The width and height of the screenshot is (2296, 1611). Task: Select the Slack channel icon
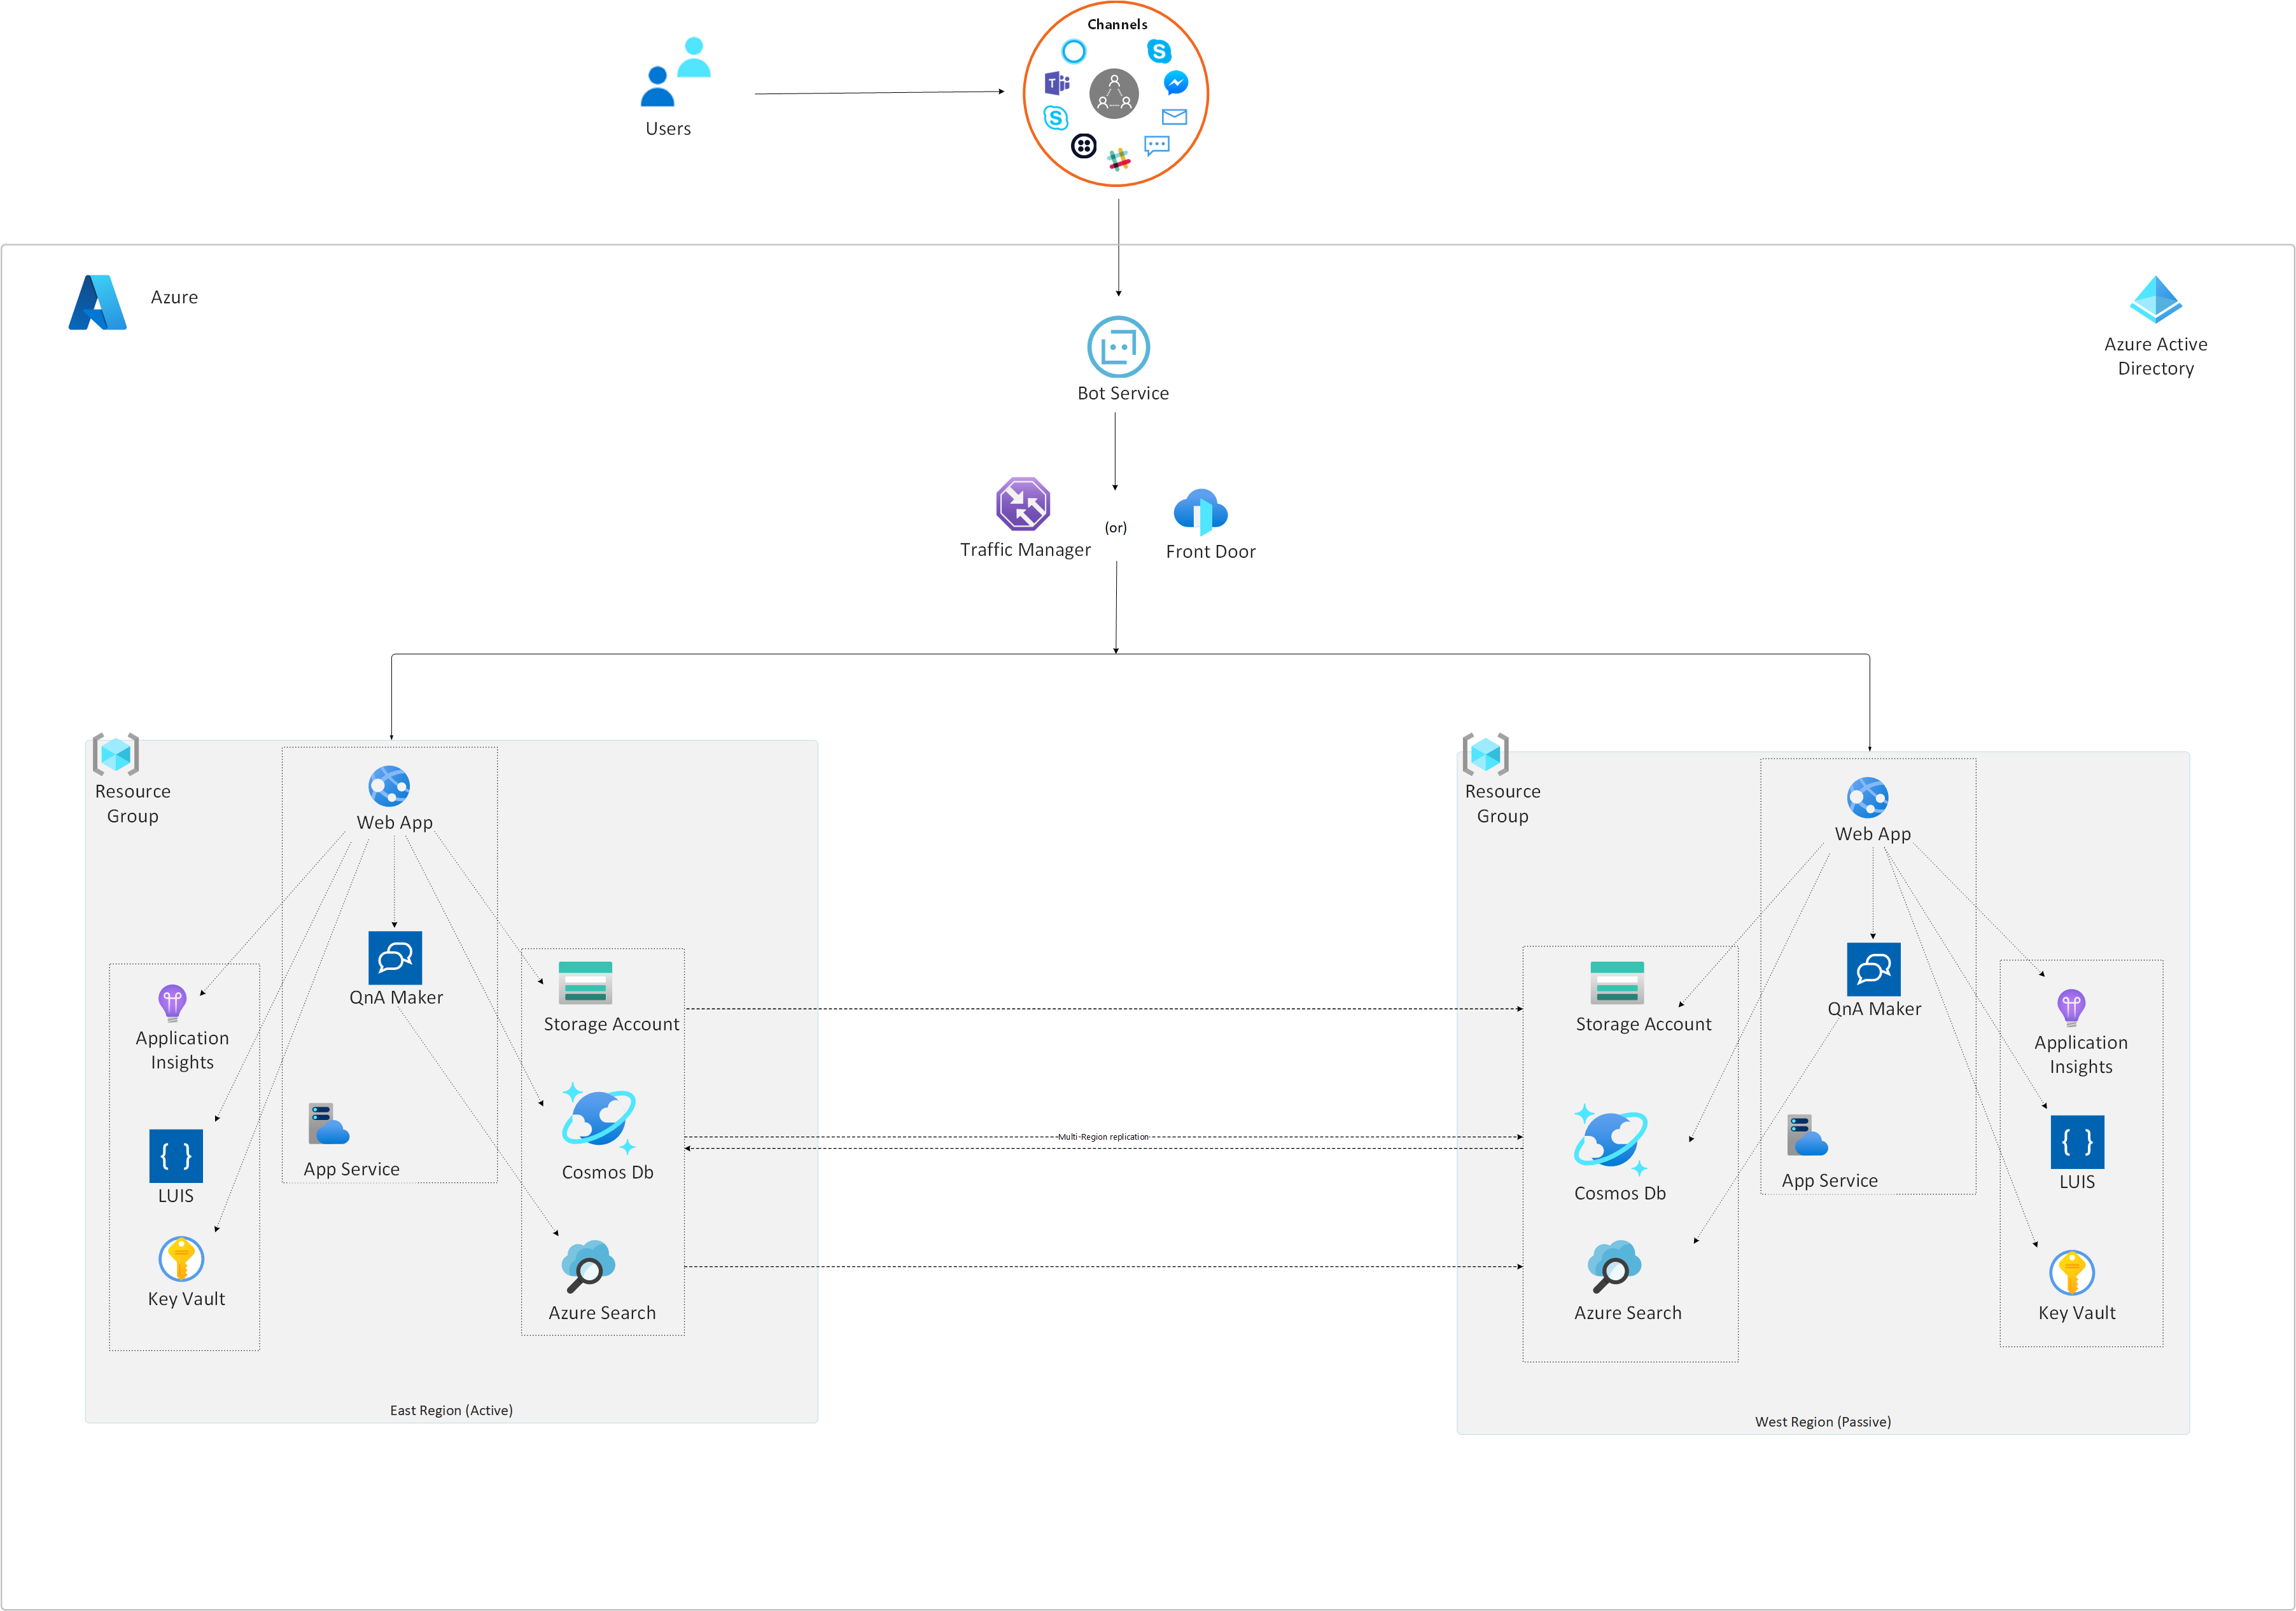1119,159
